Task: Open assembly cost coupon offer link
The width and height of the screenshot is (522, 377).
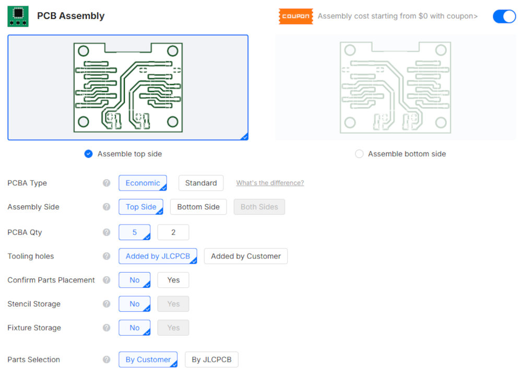Action: [x=397, y=16]
